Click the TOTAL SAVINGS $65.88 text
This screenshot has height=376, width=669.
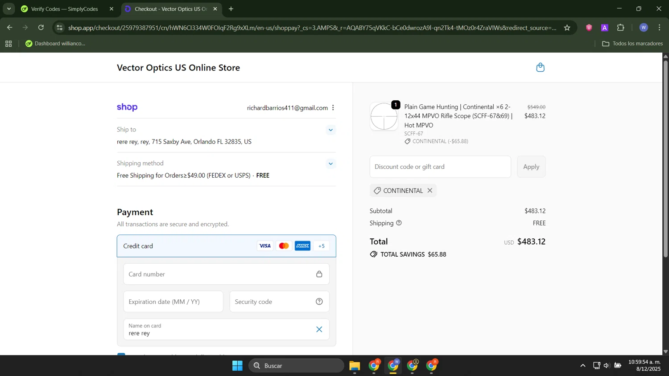pos(413,254)
